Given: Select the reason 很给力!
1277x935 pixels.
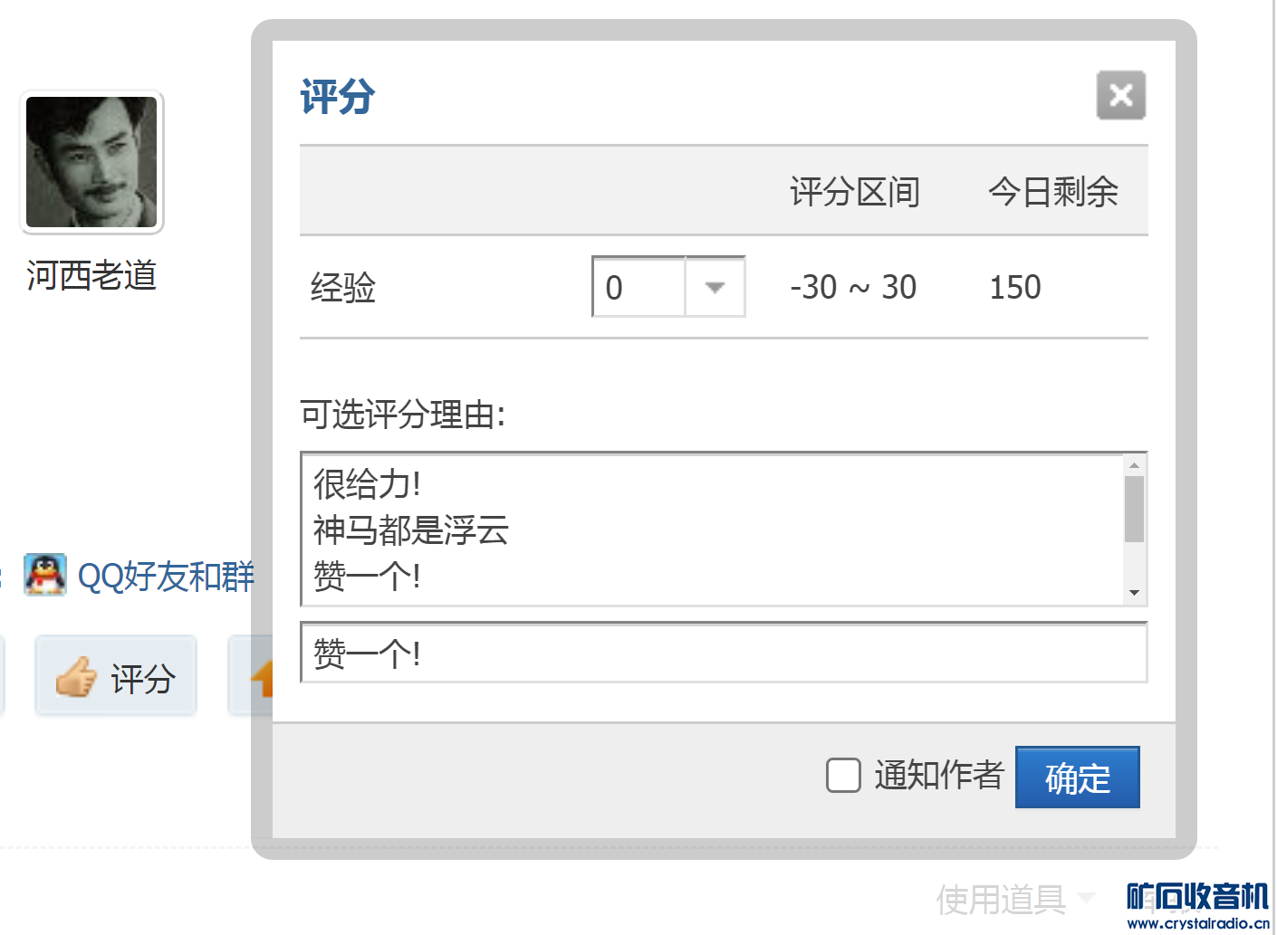Looking at the screenshot, I should click(367, 484).
